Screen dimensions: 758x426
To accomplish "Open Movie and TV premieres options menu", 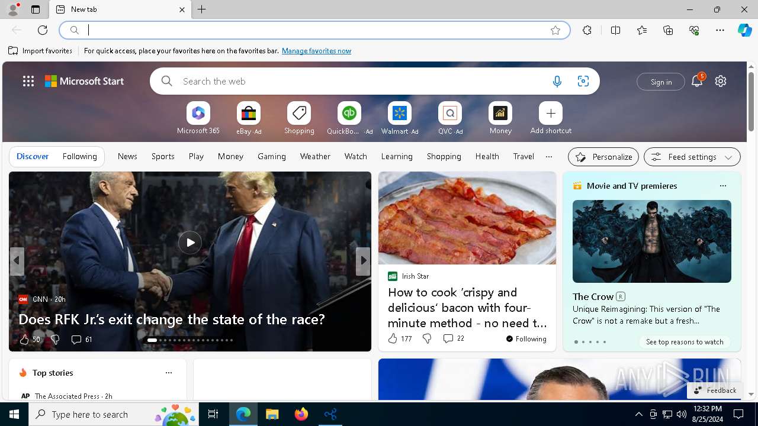I will click(722, 186).
